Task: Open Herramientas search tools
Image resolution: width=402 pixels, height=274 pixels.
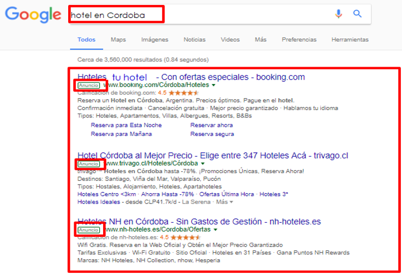Action: [350, 39]
